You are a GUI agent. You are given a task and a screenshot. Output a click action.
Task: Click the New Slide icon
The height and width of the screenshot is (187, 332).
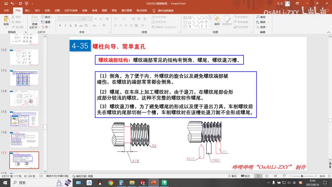click(x=34, y=19)
